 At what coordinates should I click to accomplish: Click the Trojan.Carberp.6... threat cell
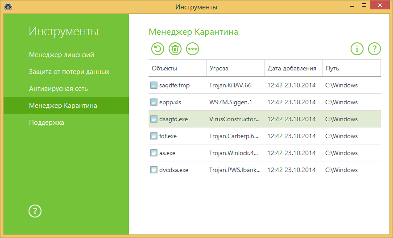pyautogui.click(x=234, y=136)
